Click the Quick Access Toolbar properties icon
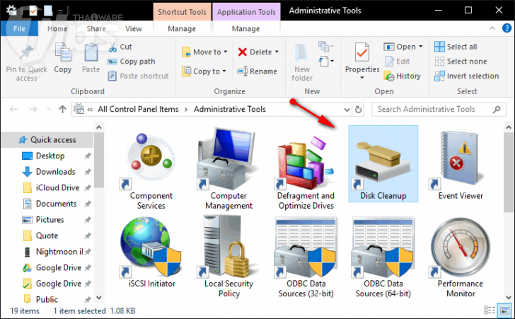The width and height of the screenshot is (515, 319). point(33,11)
